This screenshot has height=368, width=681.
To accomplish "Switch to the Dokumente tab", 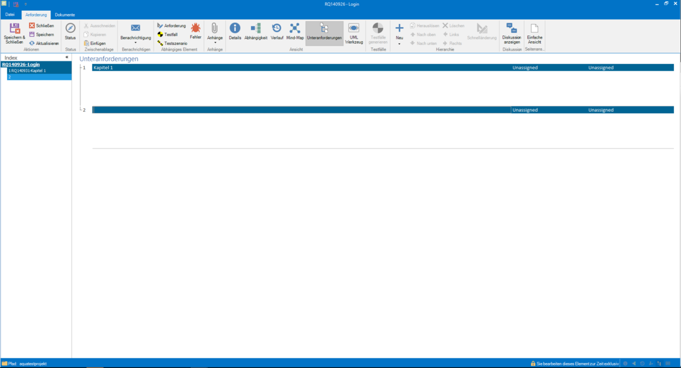I will 64,15.
